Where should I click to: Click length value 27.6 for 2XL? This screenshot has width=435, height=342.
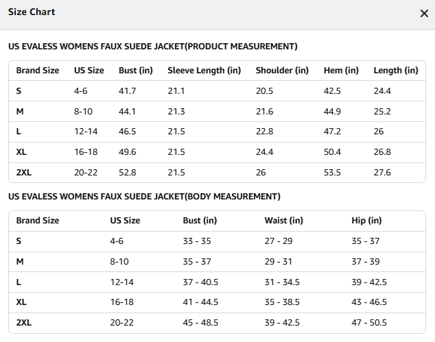coord(382,173)
